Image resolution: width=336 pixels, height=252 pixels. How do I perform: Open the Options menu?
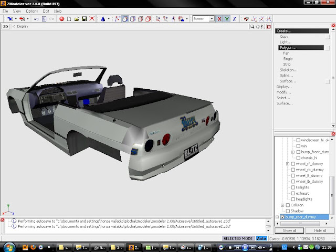(x=32, y=11)
